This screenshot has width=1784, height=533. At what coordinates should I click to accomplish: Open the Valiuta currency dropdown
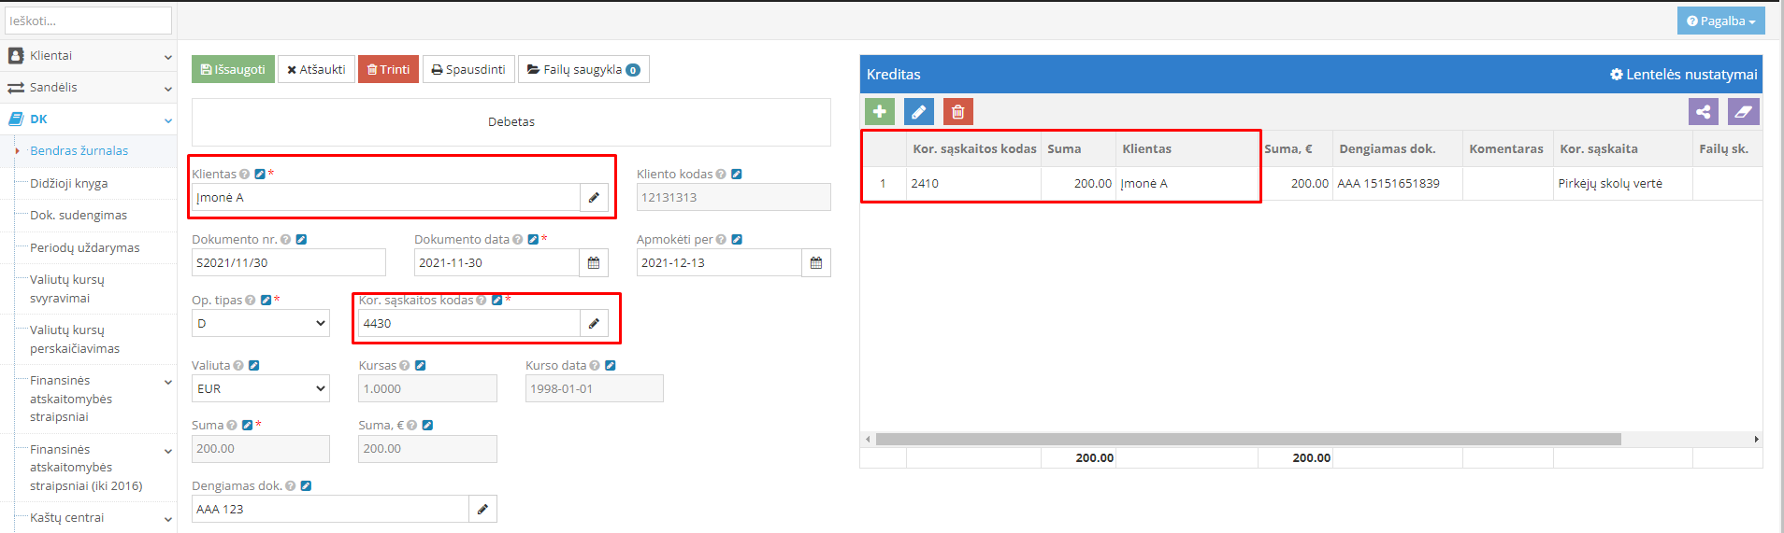260,389
